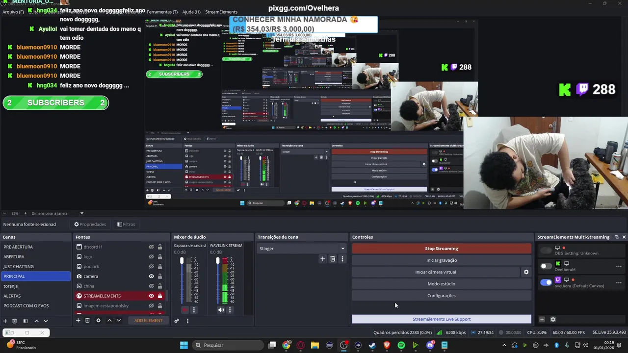Hide the camera source via its eye icon

[151, 277]
